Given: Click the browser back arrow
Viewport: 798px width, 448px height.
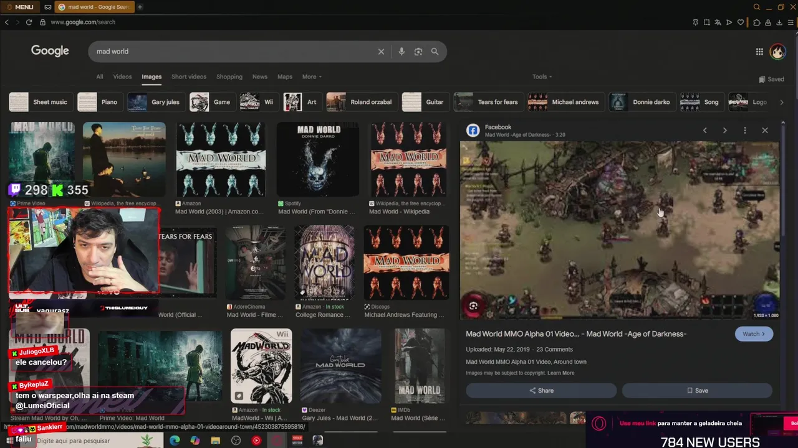Looking at the screenshot, I should pyautogui.click(x=6, y=22).
